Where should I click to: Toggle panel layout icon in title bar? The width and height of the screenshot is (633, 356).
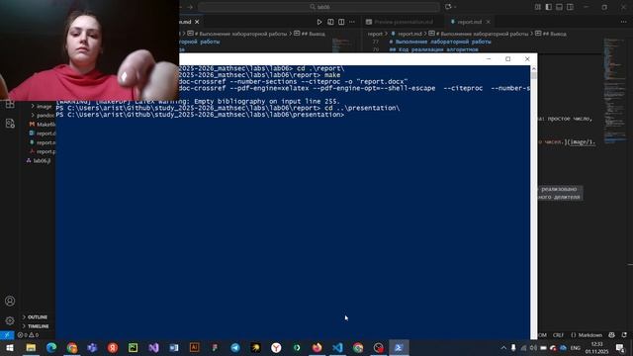(x=559, y=7)
